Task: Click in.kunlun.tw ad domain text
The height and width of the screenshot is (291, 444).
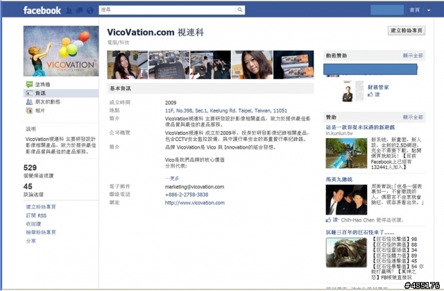Action: pos(339,133)
